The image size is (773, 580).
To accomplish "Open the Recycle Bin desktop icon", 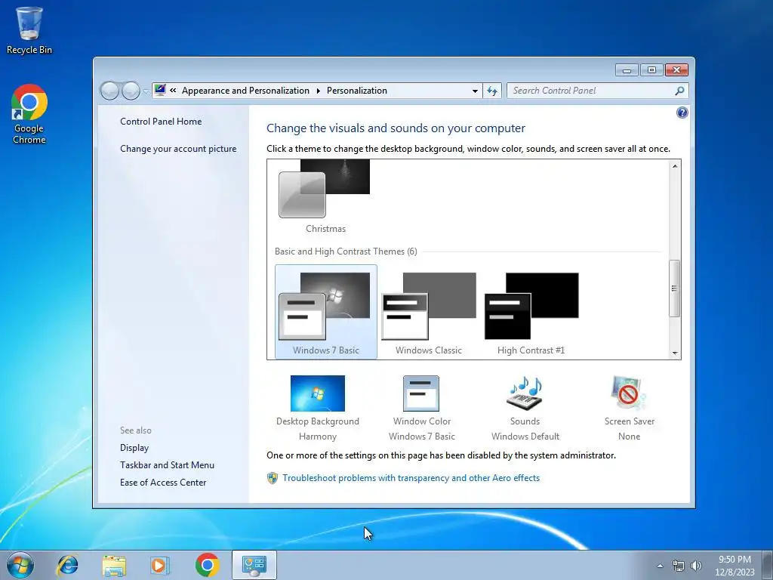I will tap(29, 30).
